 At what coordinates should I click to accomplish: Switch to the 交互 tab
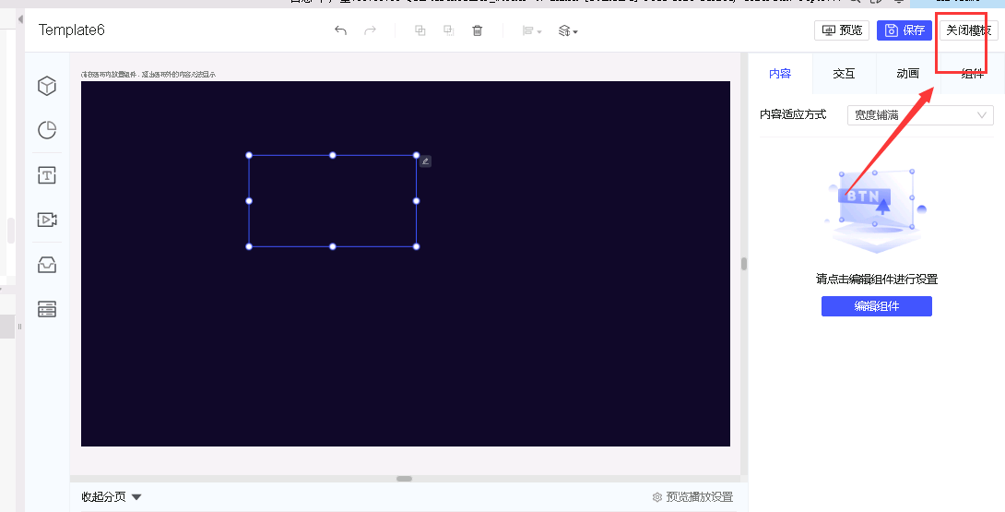coord(845,74)
